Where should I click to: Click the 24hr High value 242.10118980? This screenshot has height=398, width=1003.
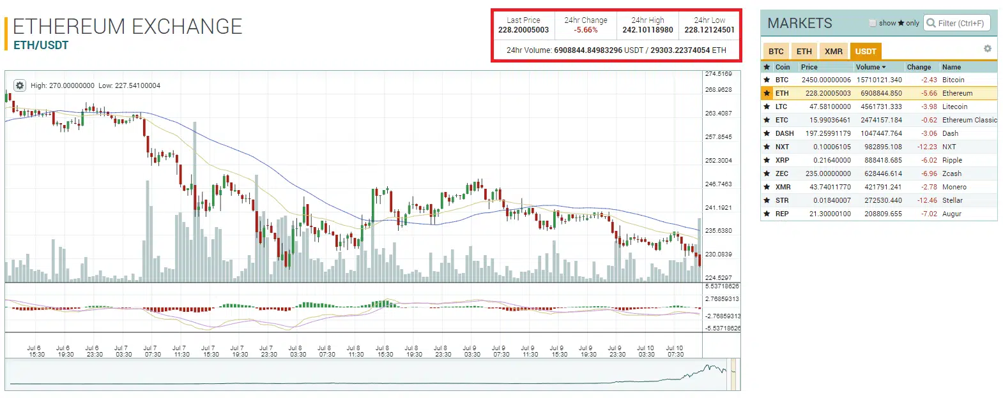[x=648, y=30]
